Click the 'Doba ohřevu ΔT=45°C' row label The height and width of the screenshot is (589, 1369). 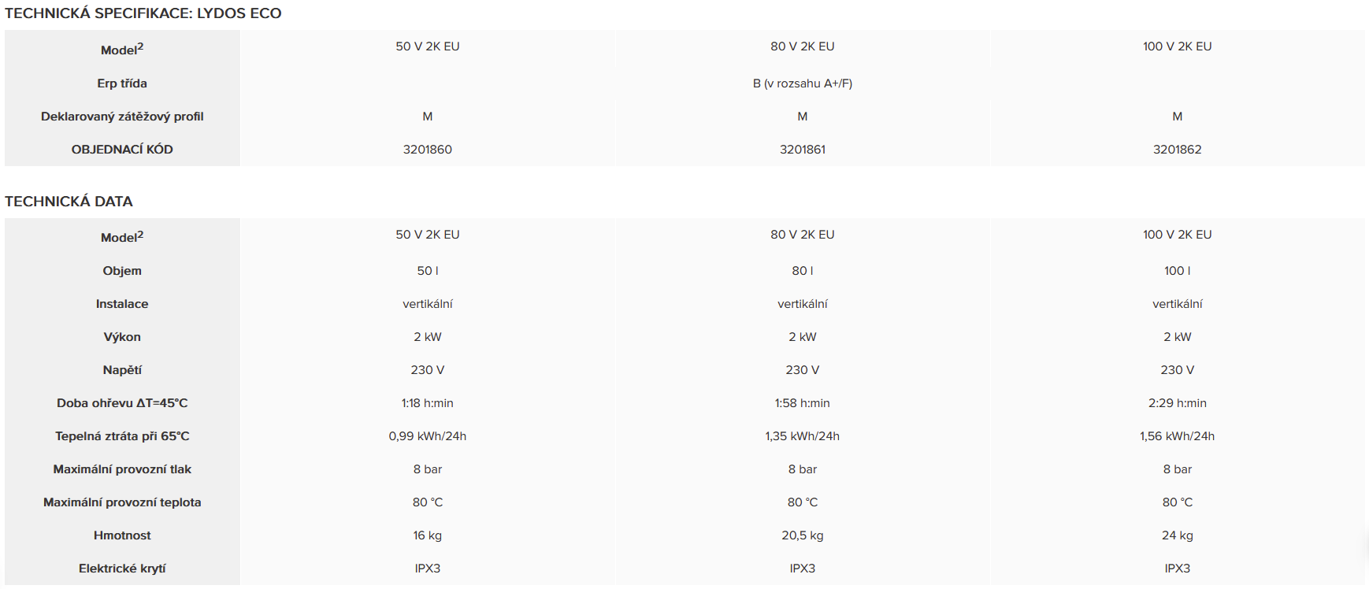tap(122, 403)
